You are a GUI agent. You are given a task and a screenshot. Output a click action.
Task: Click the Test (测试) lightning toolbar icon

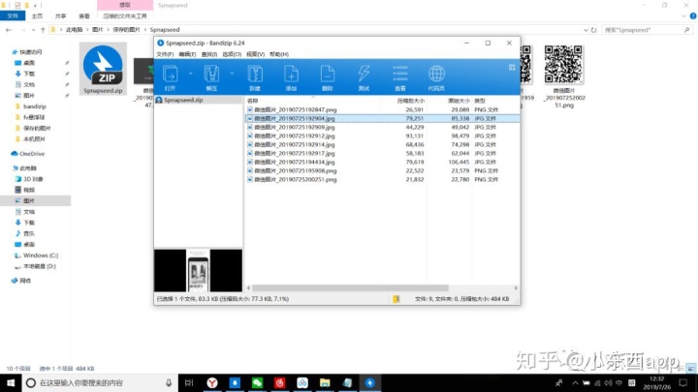click(364, 77)
